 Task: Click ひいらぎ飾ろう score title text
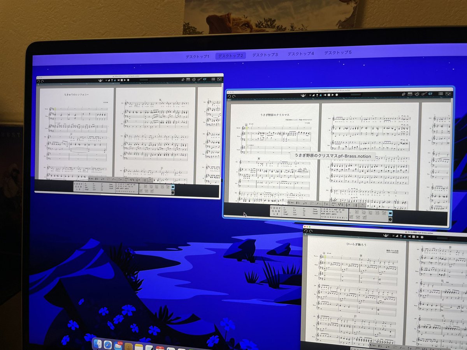(356, 245)
